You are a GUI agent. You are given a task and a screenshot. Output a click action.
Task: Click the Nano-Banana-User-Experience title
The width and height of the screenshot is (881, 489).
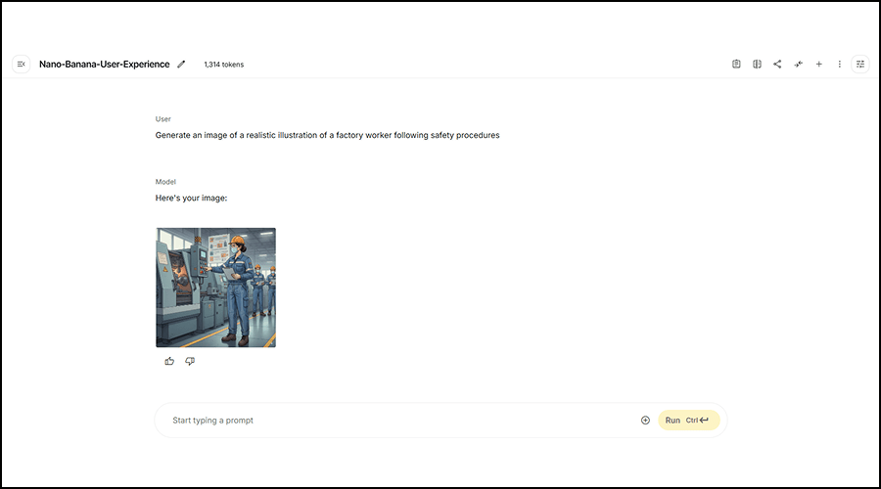pos(105,64)
